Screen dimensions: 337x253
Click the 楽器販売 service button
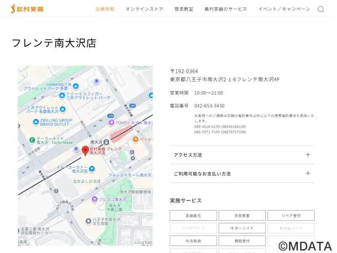(193, 215)
